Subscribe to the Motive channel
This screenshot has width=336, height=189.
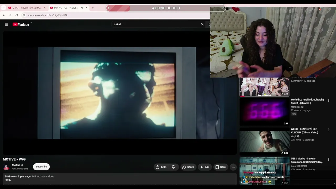tap(41, 167)
